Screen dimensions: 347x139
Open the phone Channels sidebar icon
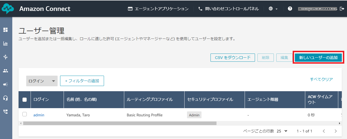[x=5, y=112]
